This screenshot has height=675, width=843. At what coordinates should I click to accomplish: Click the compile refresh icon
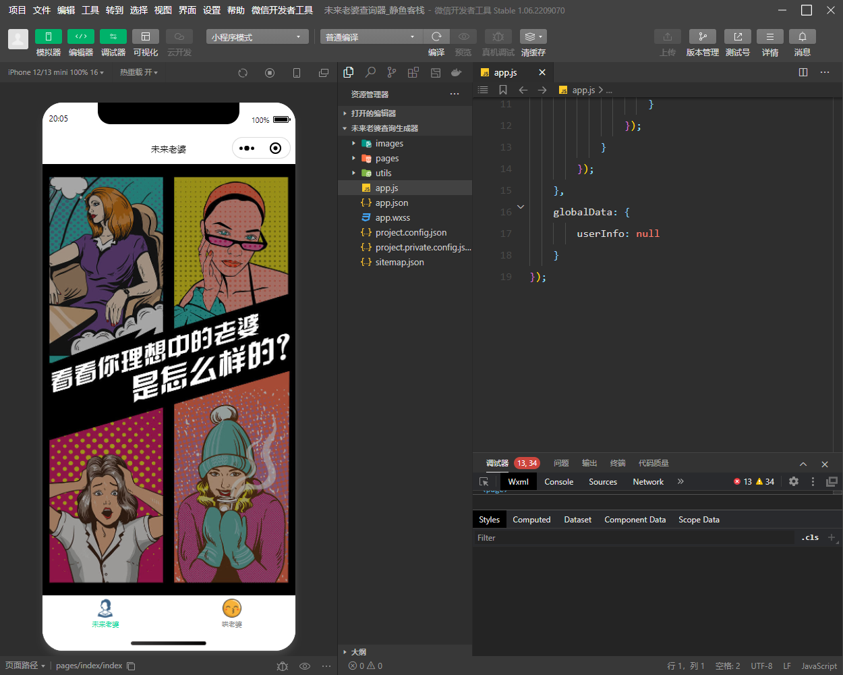point(436,36)
